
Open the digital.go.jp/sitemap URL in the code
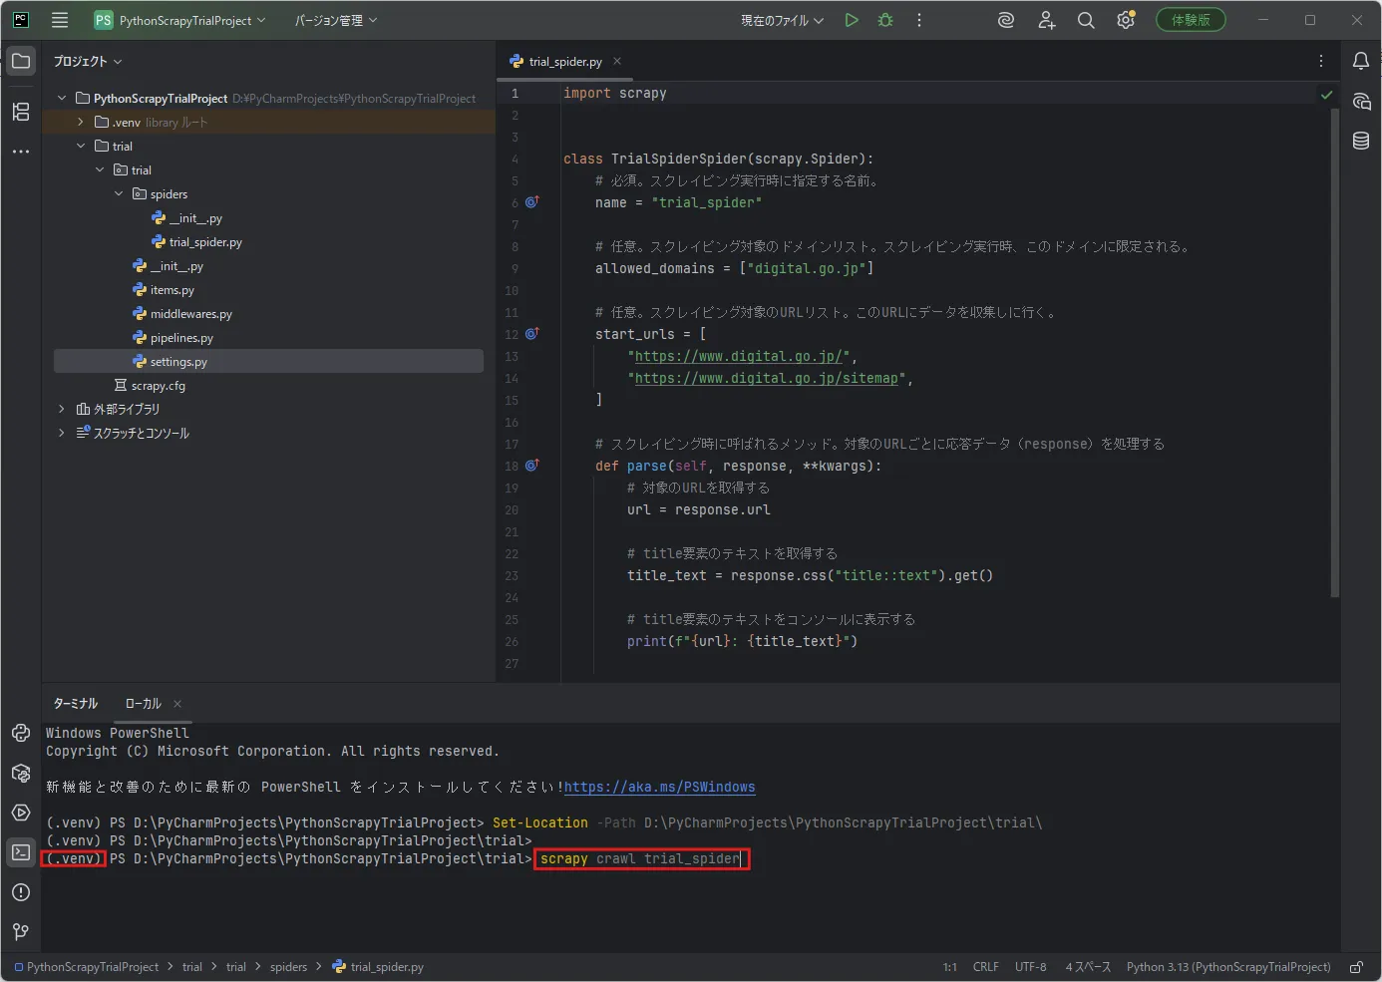tap(767, 378)
